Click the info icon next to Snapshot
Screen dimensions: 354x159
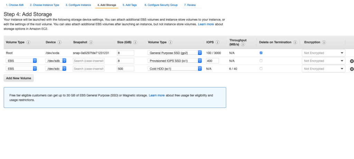(x=91, y=42)
